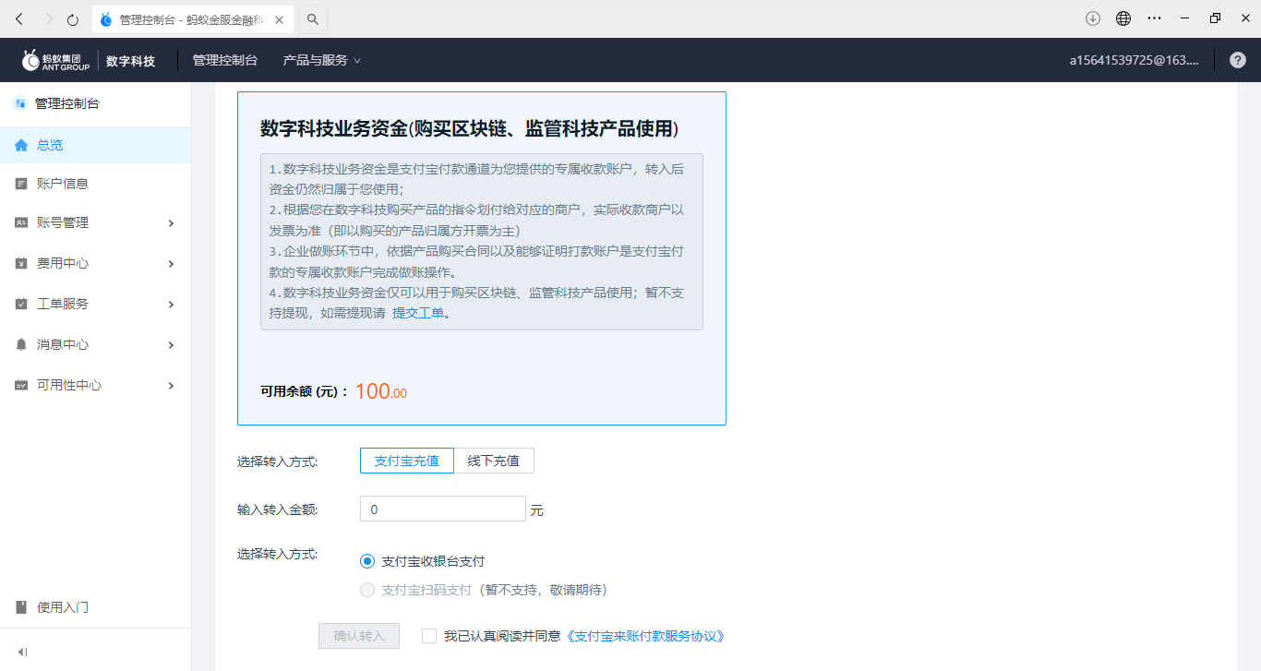Click the 管理控制台 browser tab title
Viewport: 1261px width, 671px height.
[193, 19]
